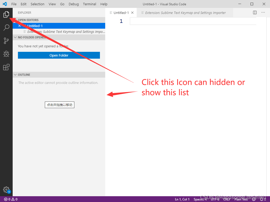Screen dimensions: 270x202
Task: Minimize the Visual Studio Code window
Action: point(240,4)
